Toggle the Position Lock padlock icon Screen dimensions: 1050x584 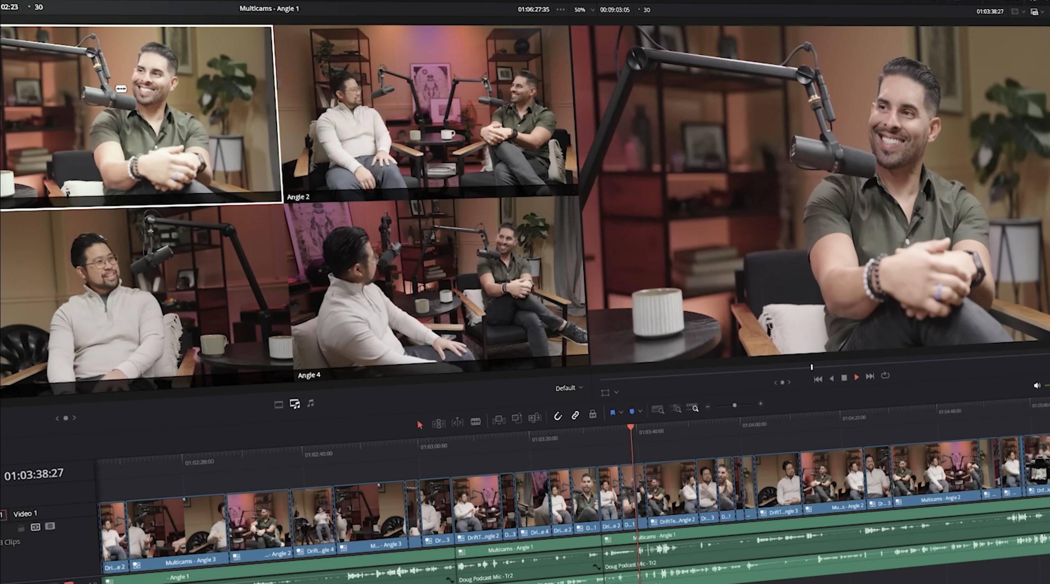pos(592,414)
